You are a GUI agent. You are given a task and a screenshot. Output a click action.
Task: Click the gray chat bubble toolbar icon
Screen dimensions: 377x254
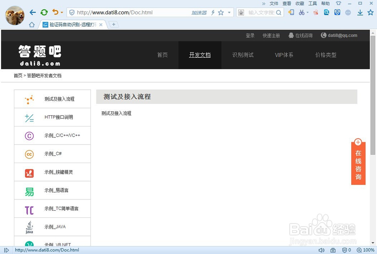click(348, 12)
